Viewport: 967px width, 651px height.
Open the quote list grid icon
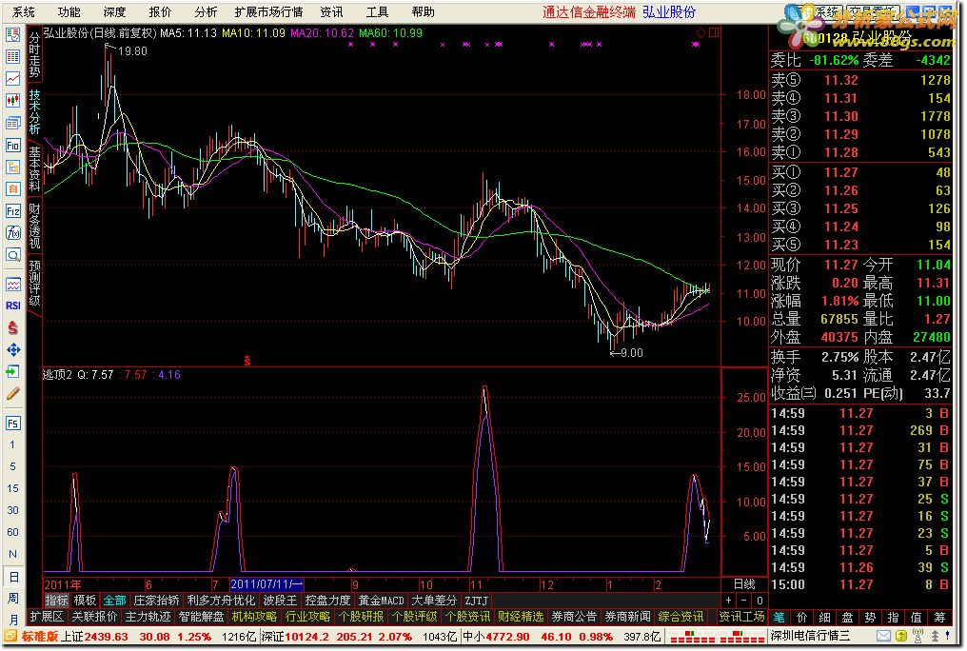pyautogui.click(x=12, y=57)
